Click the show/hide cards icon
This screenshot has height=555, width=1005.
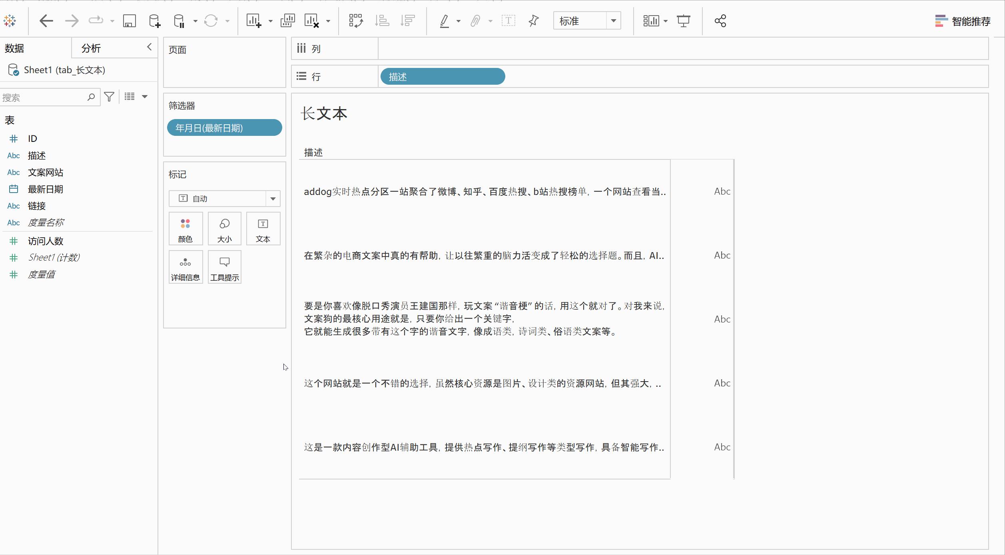click(651, 21)
